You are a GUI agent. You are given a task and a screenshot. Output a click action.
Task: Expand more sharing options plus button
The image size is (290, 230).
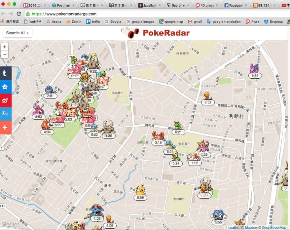5,127
